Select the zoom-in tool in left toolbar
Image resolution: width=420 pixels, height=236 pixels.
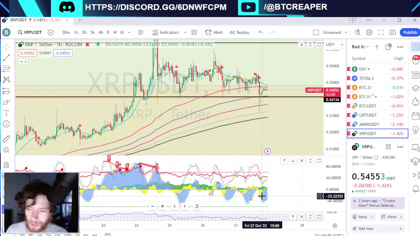point(6,150)
